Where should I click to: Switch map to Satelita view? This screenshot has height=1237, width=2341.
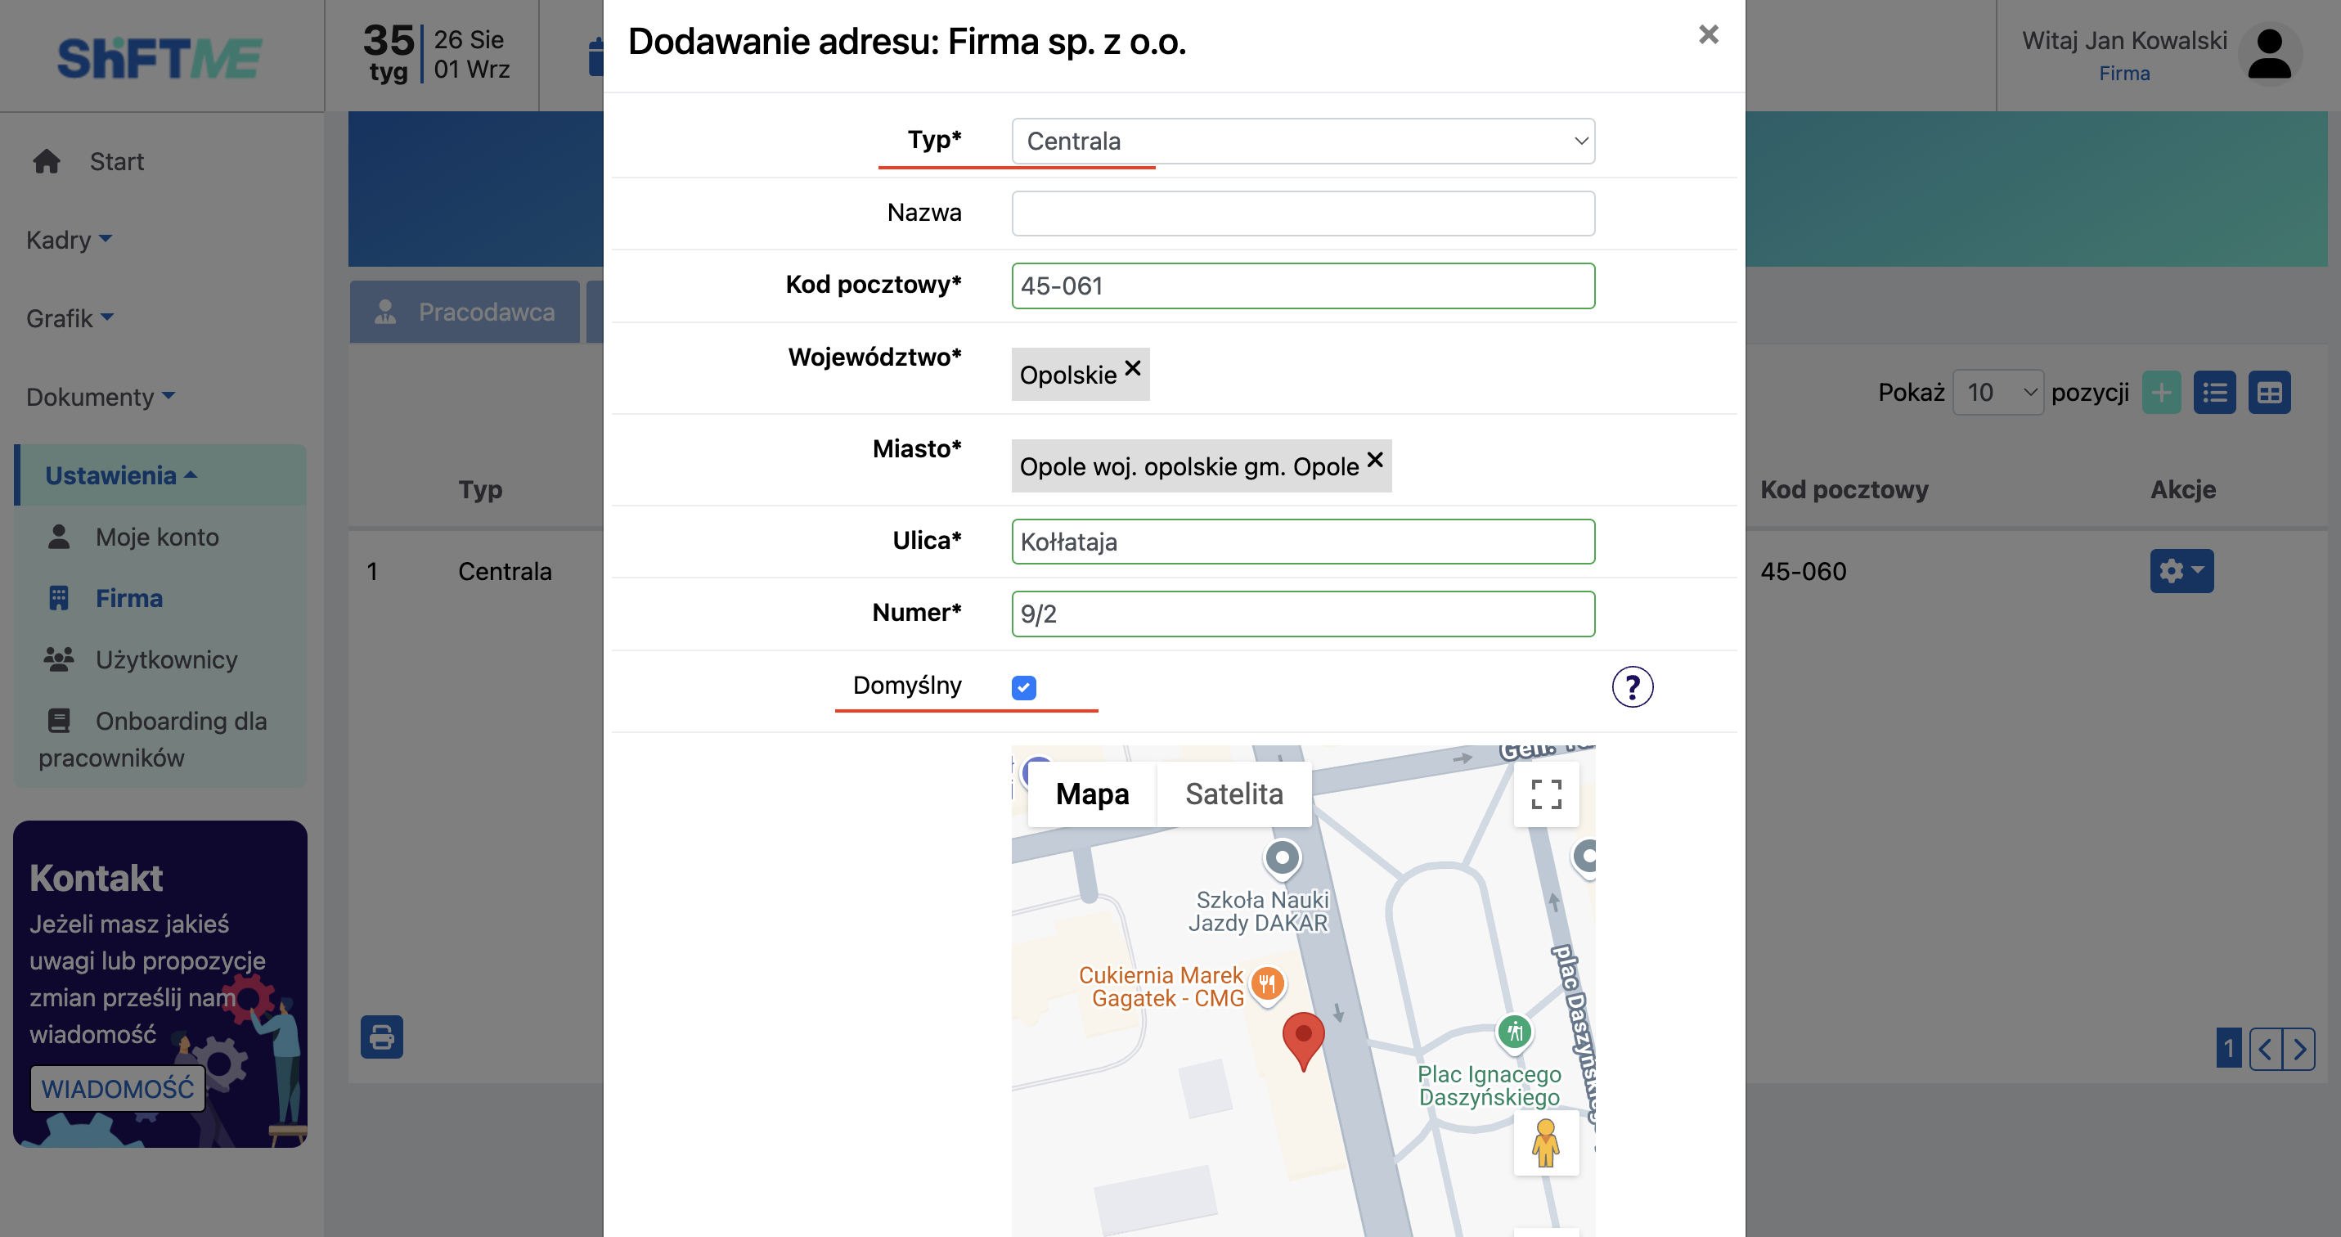pos(1233,794)
